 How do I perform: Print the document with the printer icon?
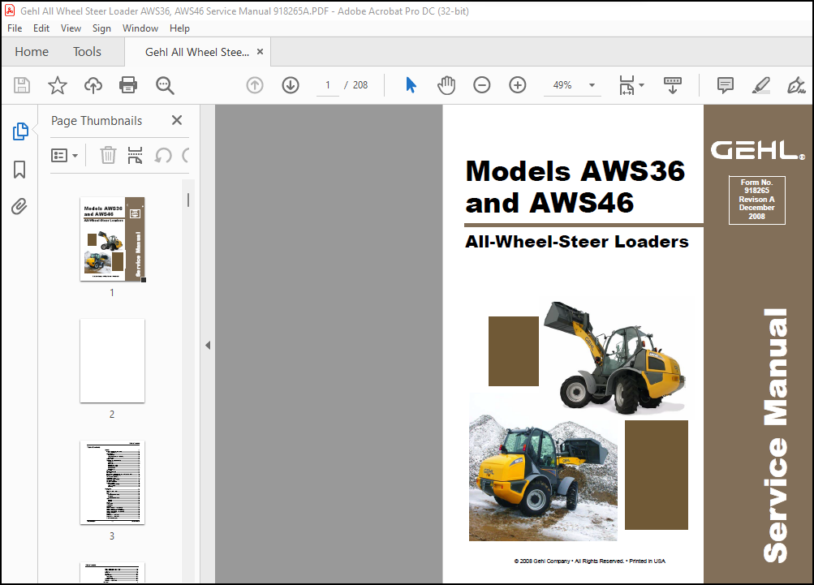pos(128,85)
